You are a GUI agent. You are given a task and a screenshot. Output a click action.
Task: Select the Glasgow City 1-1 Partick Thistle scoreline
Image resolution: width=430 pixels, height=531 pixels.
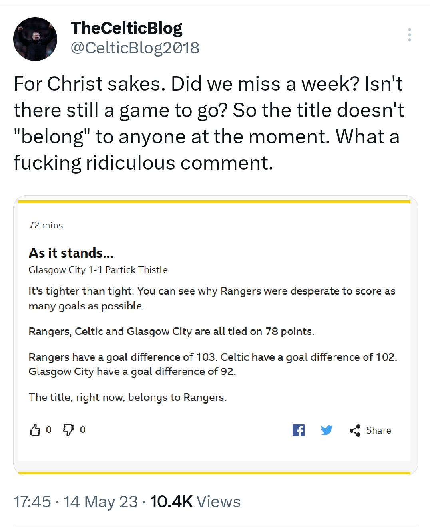click(x=98, y=270)
